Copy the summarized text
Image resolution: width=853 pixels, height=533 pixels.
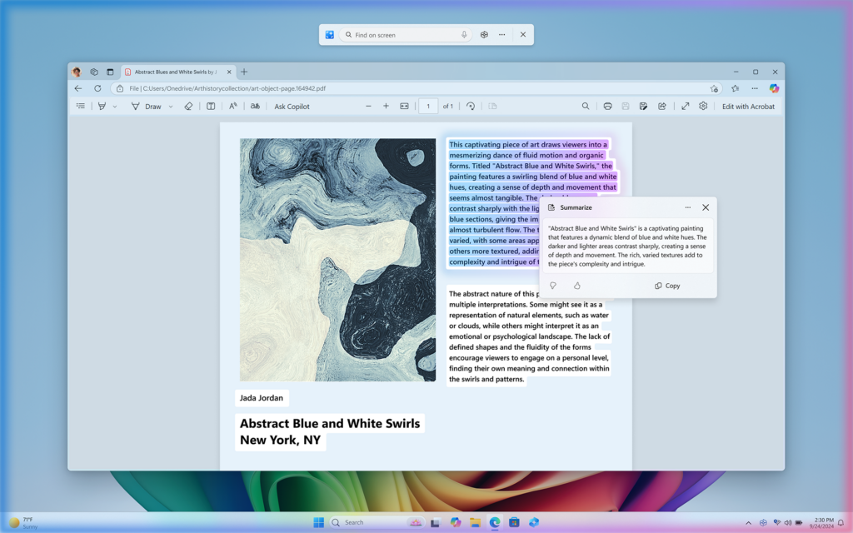pos(666,286)
